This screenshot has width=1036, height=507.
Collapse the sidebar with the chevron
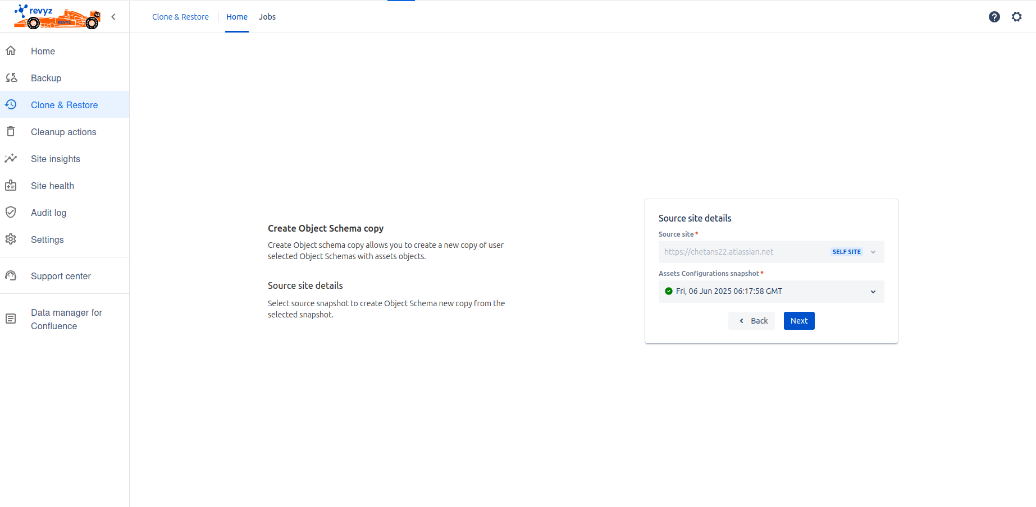[x=113, y=17]
